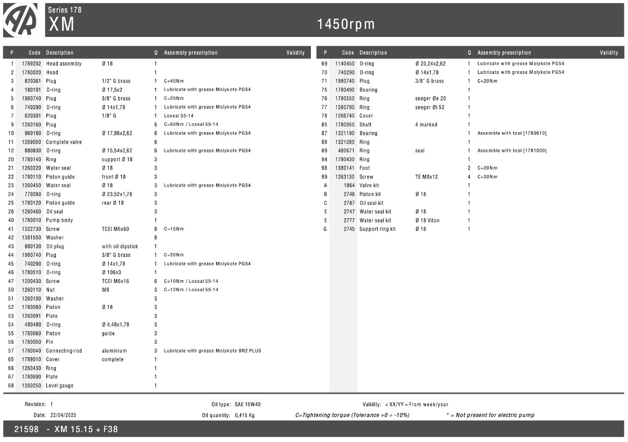Viewport: 628px width, 442px height.
Task: Click the "Support ring kit" entry
Action: pos(378,229)
